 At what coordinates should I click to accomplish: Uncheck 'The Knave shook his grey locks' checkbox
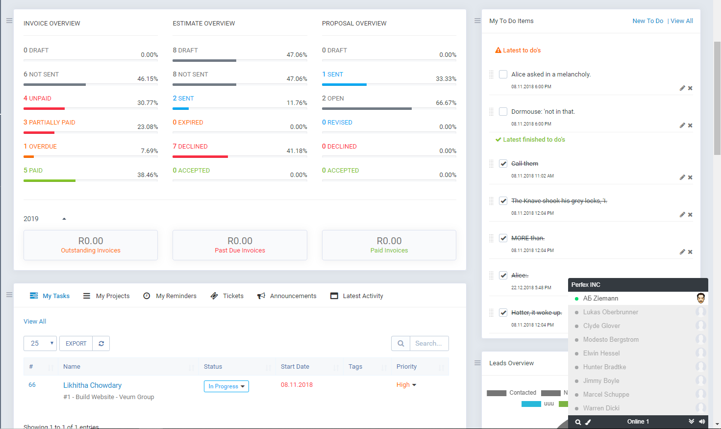tap(503, 201)
